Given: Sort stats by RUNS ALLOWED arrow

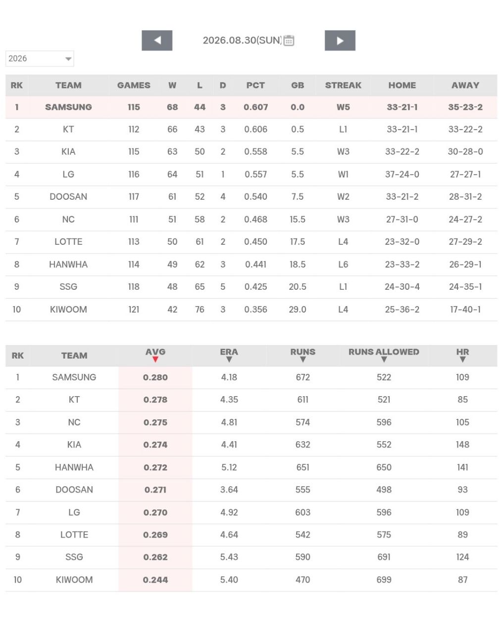Looking at the screenshot, I should click(x=384, y=360).
